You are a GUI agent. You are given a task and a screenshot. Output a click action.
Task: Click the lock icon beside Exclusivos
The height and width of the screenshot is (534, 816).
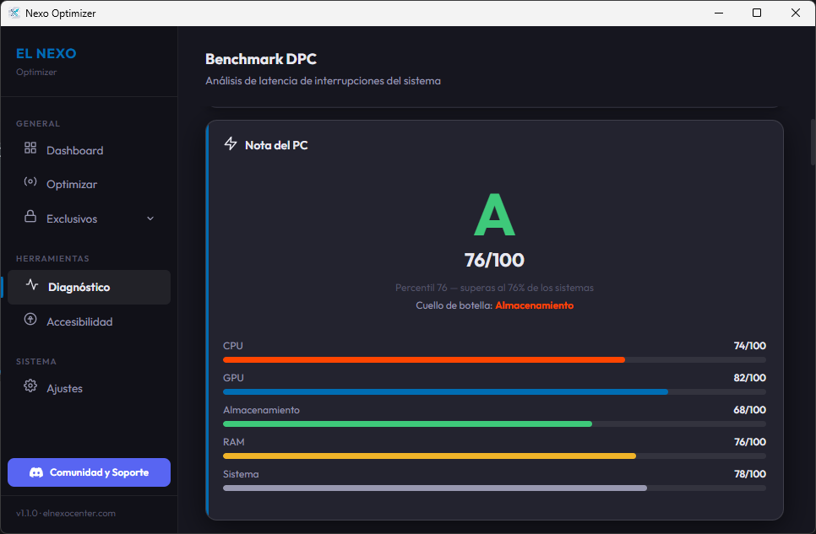[29, 218]
